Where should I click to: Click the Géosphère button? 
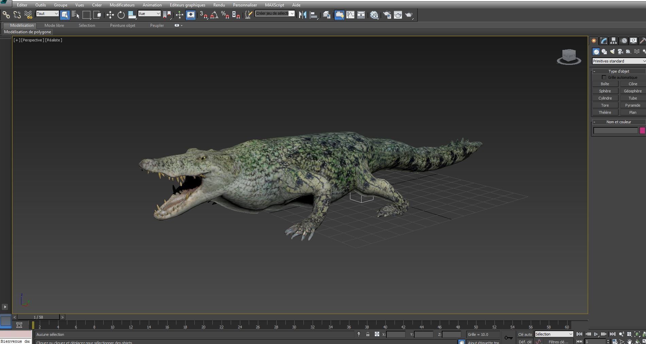633,91
